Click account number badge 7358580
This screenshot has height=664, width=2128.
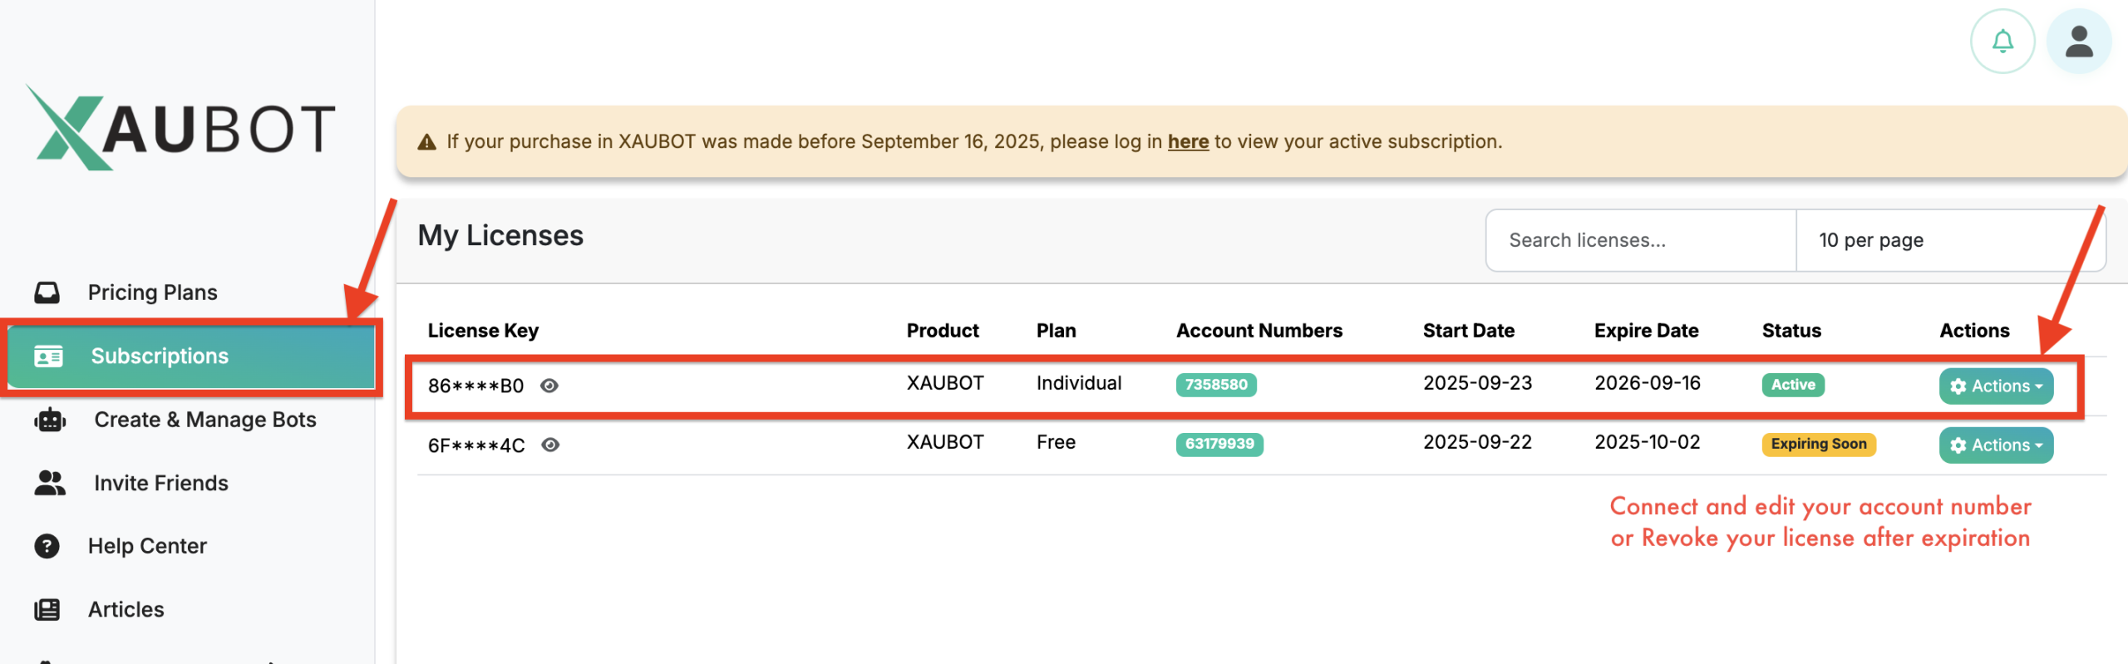click(x=1215, y=384)
